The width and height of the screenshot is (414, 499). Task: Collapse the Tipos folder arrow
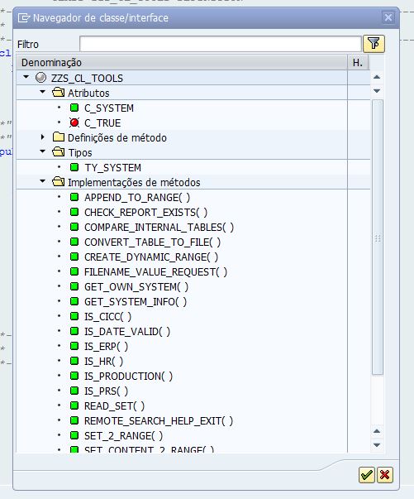tap(43, 151)
